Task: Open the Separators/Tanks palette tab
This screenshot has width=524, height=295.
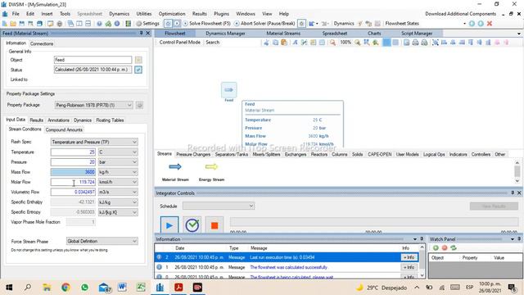Action: [231, 154]
